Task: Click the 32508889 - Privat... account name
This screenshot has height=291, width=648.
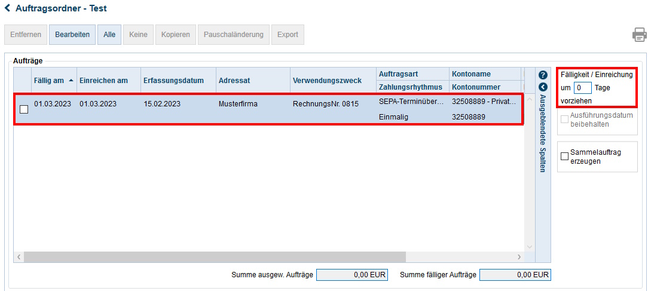Action: click(x=484, y=102)
